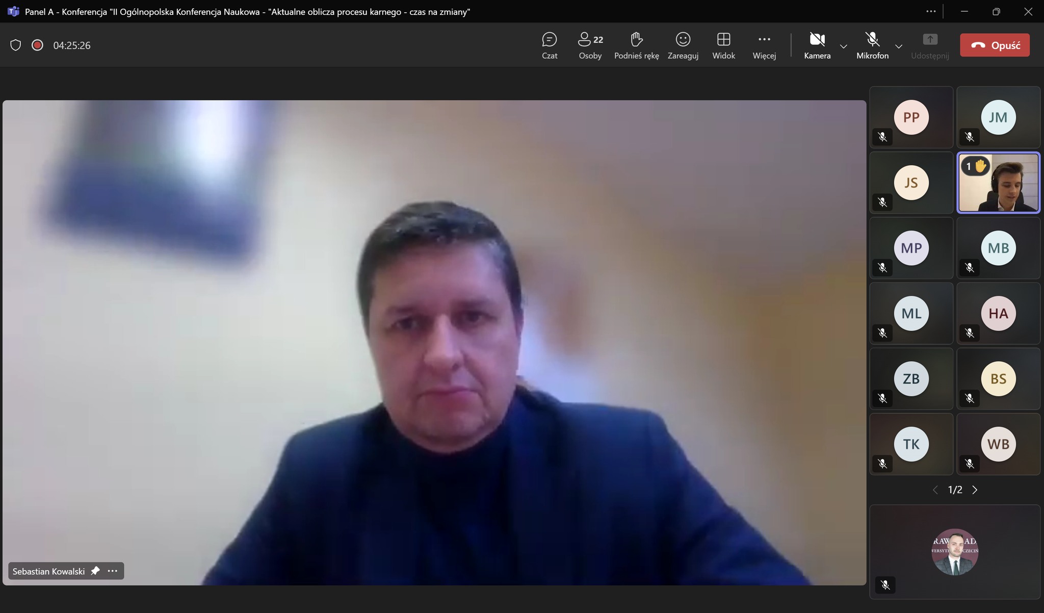The width and height of the screenshot is (1044, 613).
Task: Select the PP participant tile
Action: [x=911, y=117]
